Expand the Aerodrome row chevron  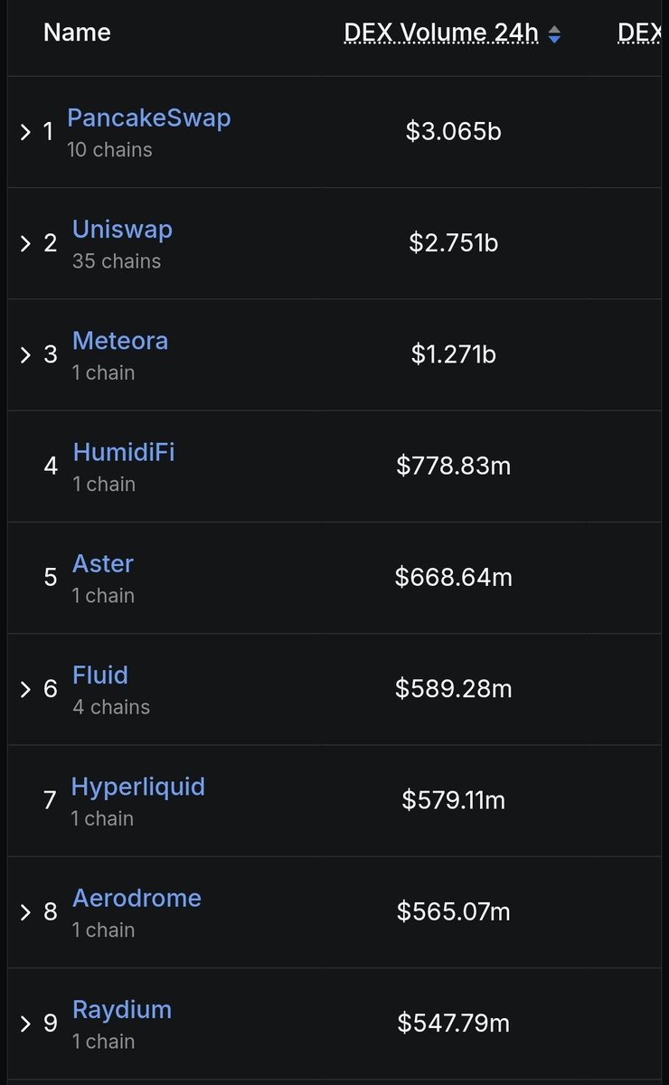coord(25,911)
